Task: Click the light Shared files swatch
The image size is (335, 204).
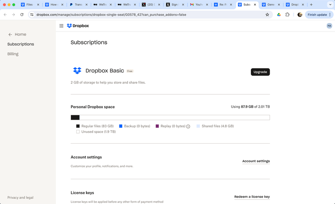Action: point(198,126)
